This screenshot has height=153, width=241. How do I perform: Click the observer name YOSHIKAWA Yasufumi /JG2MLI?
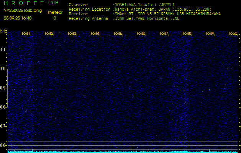(144, 5)
